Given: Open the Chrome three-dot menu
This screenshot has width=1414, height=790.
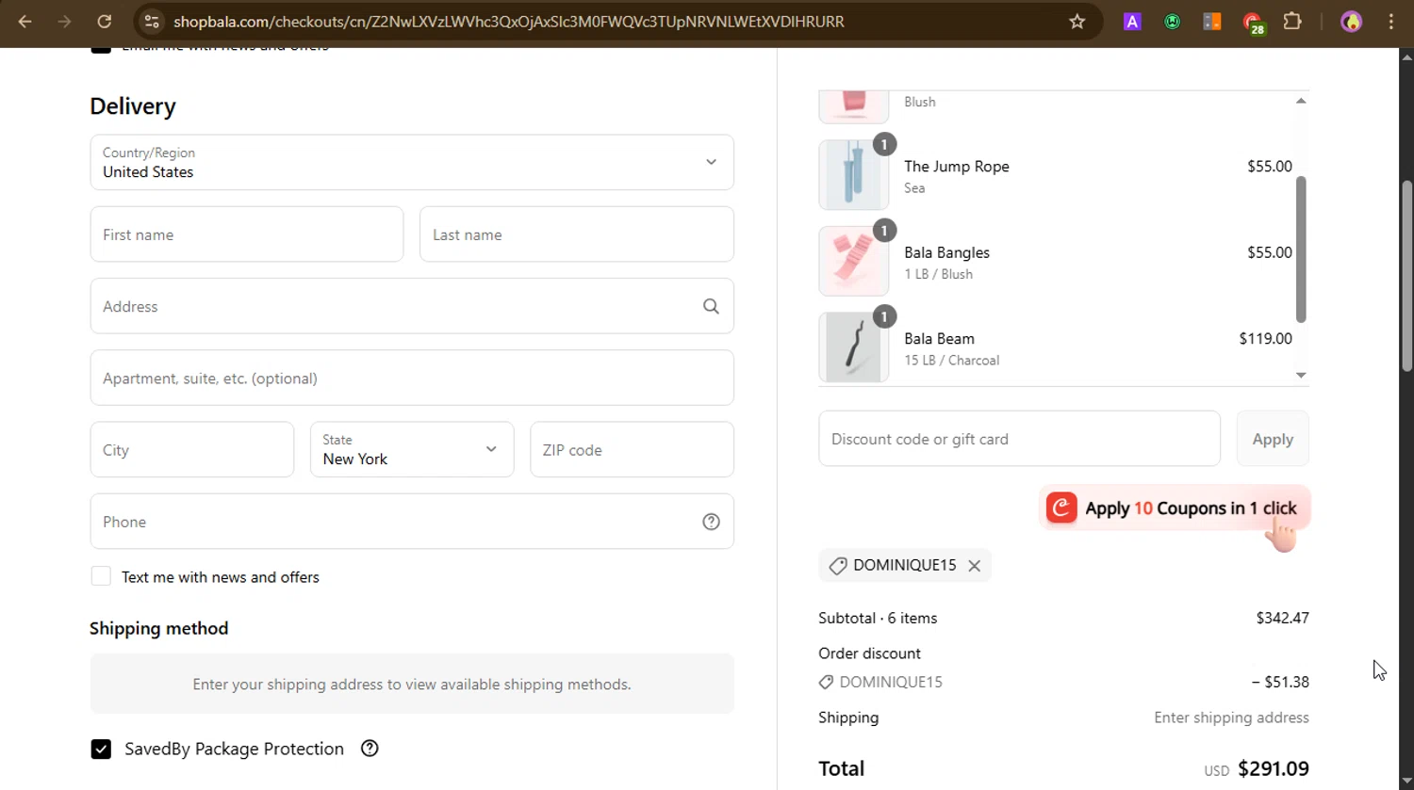Looking at the screenshot, I should [1391, 21].
